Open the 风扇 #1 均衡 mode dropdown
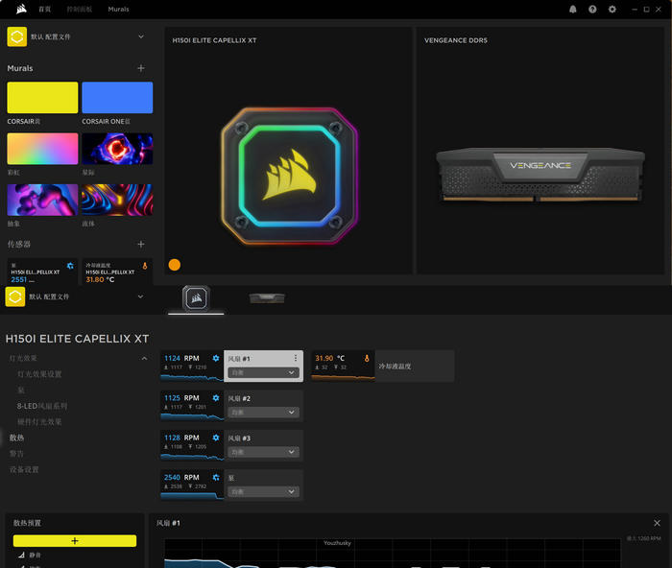 click(264, 372)
